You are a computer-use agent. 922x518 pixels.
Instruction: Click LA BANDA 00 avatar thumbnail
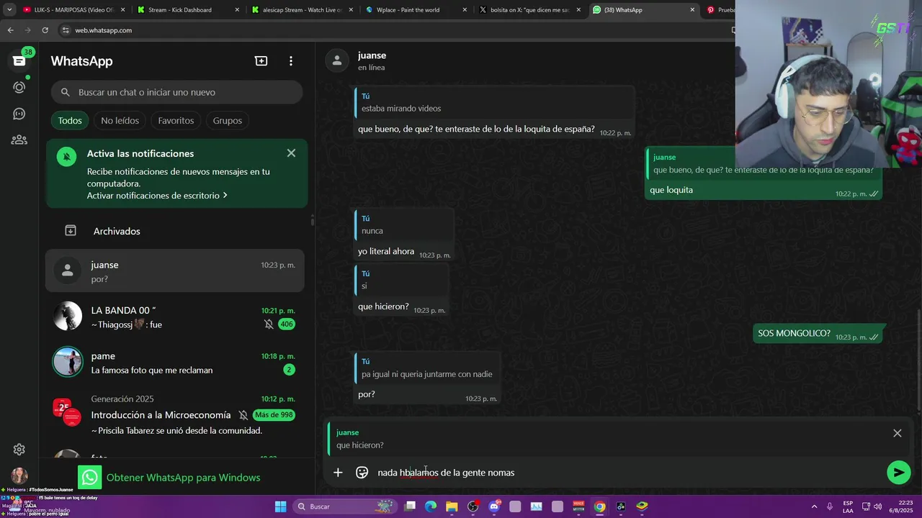click(68, 316)
